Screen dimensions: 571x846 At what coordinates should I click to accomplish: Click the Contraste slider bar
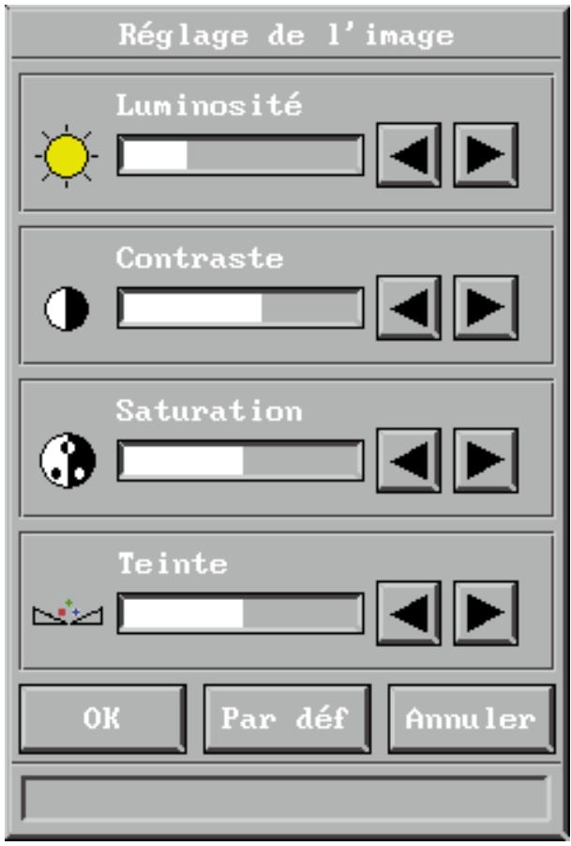240,308
